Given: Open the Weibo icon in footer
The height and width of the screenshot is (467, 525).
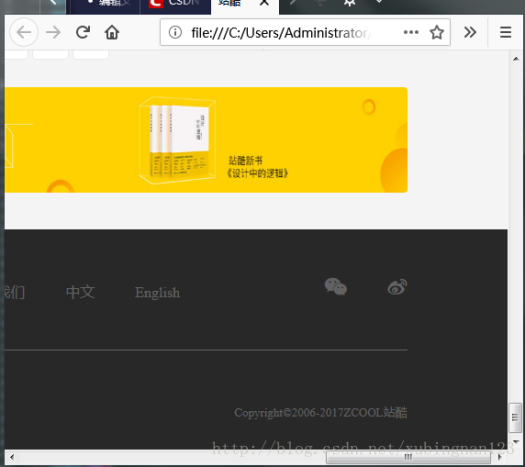Looking at the screenshot, I should click(x=397, y=287).
